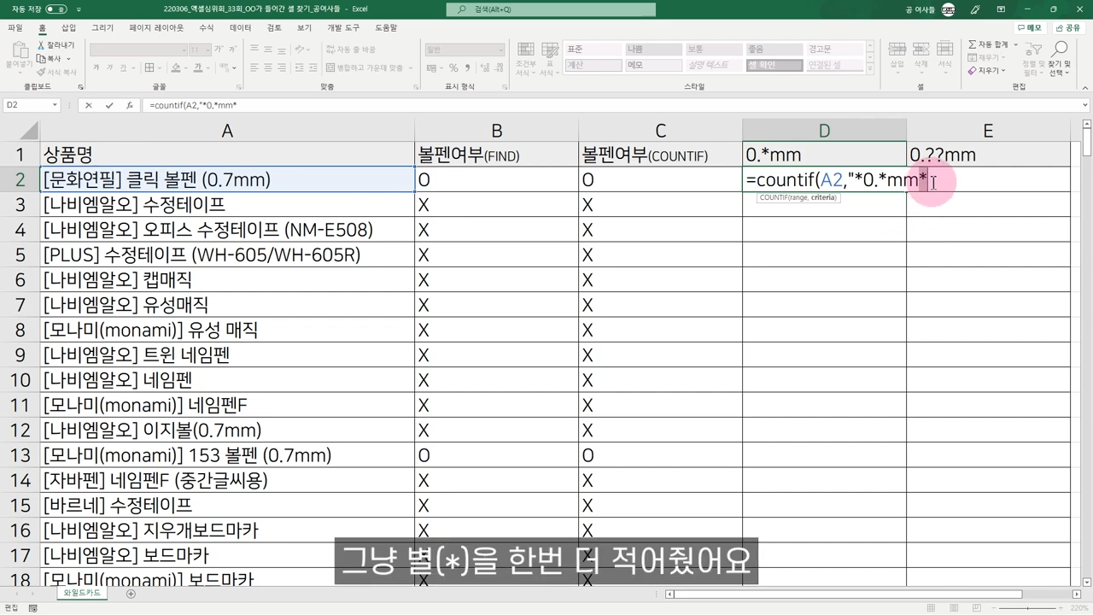Toggle Italic formatting button
Screen dimensions: 1093x615
coord(108,68)
